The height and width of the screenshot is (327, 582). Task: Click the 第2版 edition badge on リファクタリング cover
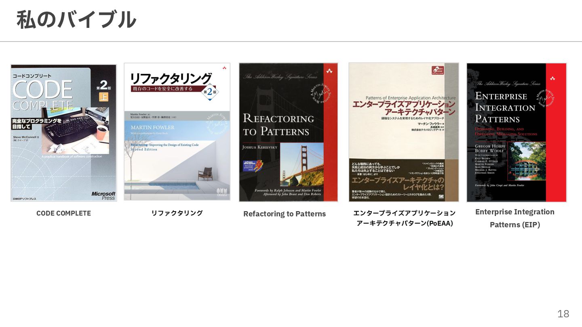(210, 91)
